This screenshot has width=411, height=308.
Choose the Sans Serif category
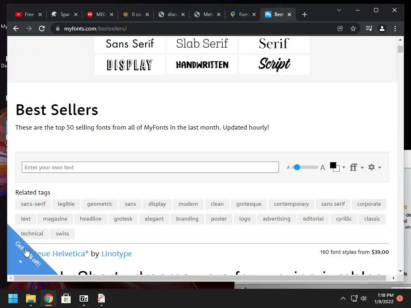coord(130,44)
